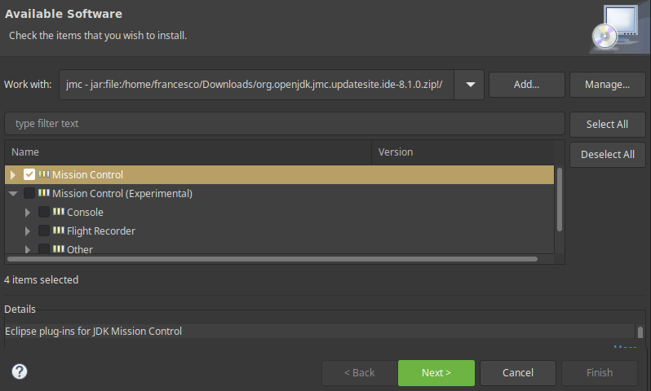Collapse the Mission Control (Experimental) node
Image resolution: width=651 pixels, height=391 pixels.
tap(13, 194)
